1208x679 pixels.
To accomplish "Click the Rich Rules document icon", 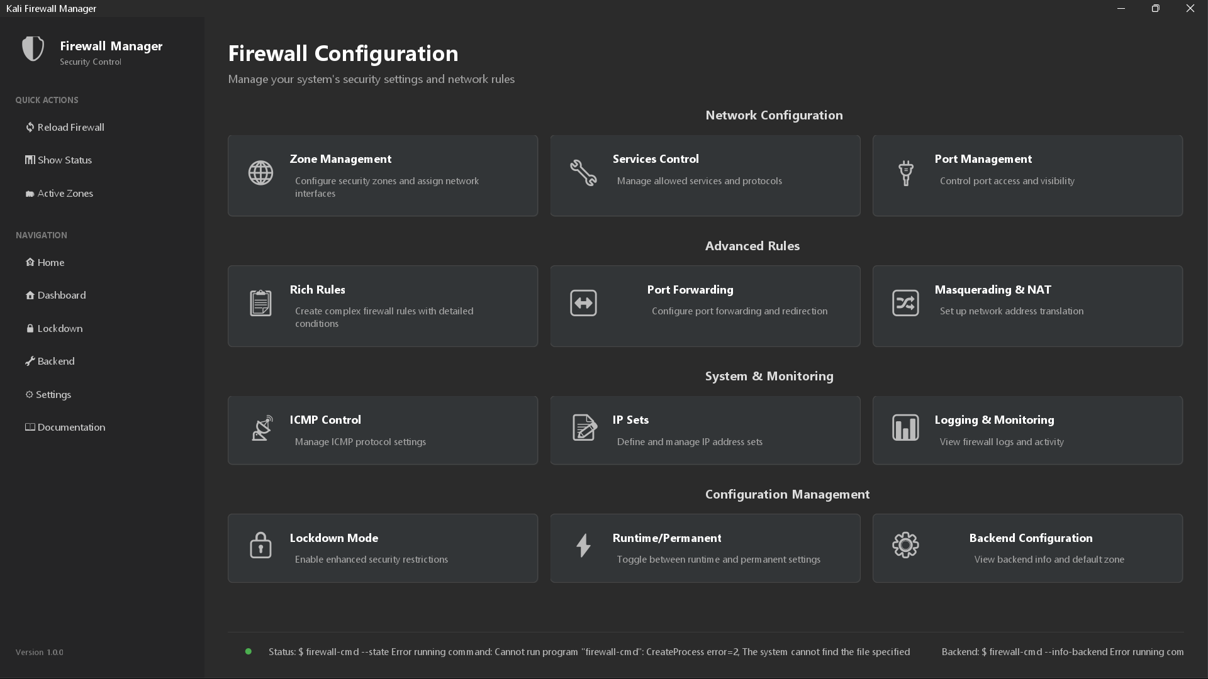I will tap(260, 303).
